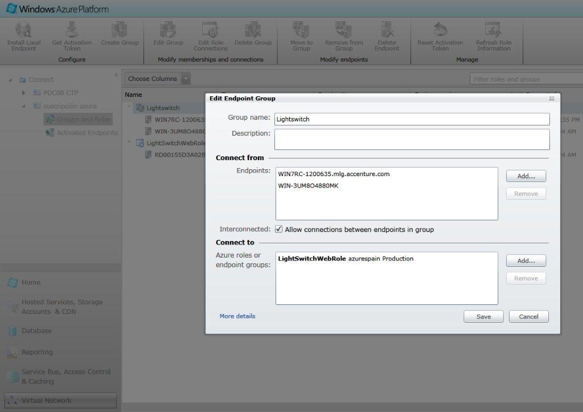Click Remove from Group icon
Viewport: 583px width, 412px height.
coord(343,30)
